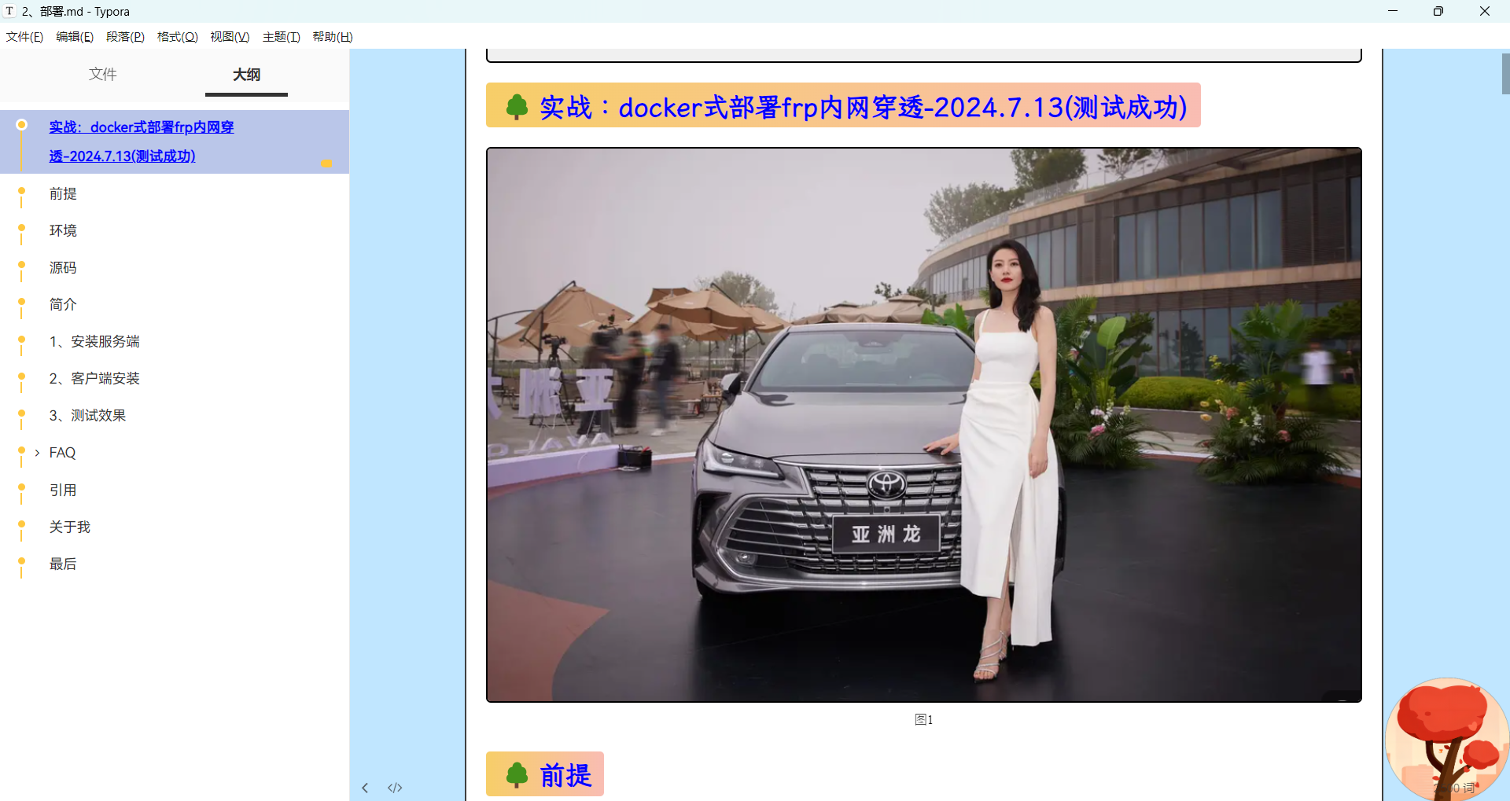Viewport: 1510px width, 801px height.
Task: Jump to 1、安装服务端 in the outline
Action: click(94, 341)
